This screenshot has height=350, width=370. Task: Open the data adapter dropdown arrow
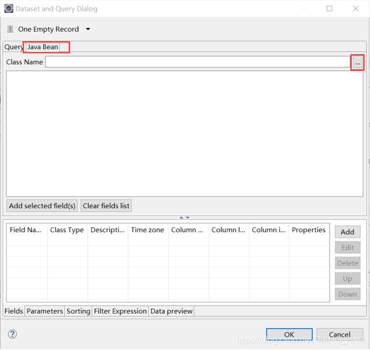point(88,29)
